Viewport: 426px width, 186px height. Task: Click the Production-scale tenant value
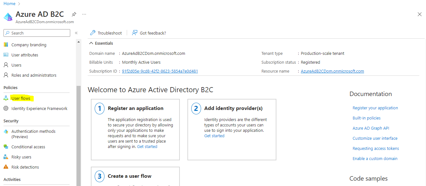coord(322,53)
